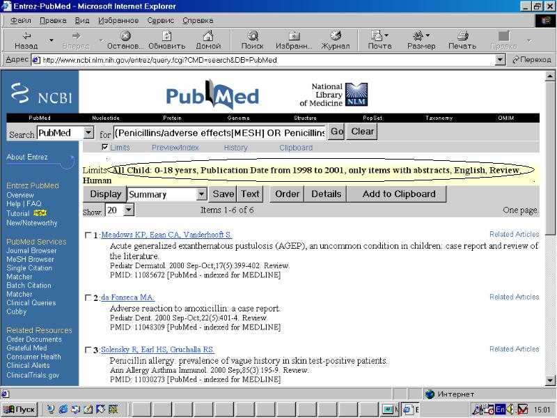Open the Mail (Почта) dropdown arrow
Screen dimensions: 557x418
click(x=386, y=36)
